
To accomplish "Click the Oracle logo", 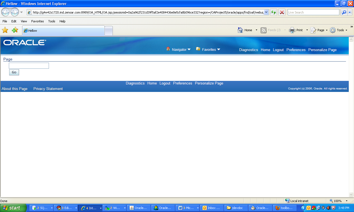I will pyautogui.click(x=25, y=43).
